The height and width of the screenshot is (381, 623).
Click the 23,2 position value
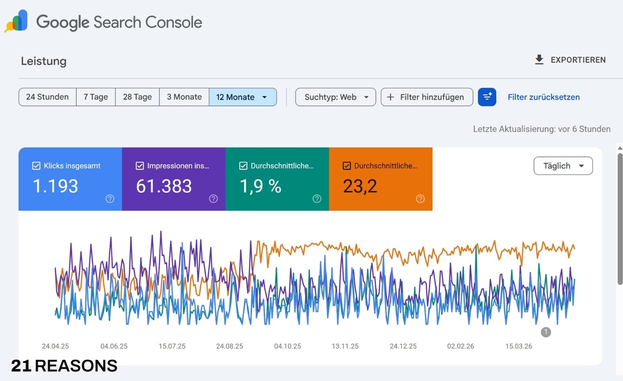pos(360,186)
